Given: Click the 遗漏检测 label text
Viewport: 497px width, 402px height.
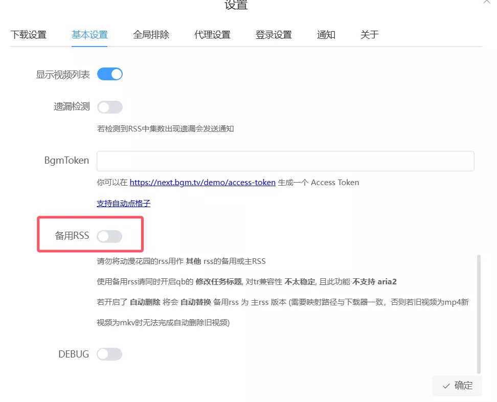Looking at the screenshot, I should (x=72, y=107).
